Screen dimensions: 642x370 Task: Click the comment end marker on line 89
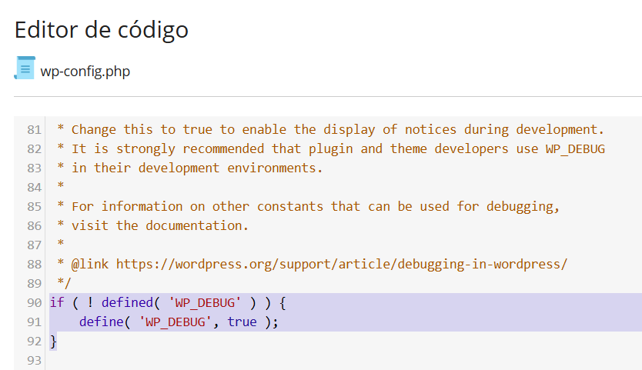64,283
